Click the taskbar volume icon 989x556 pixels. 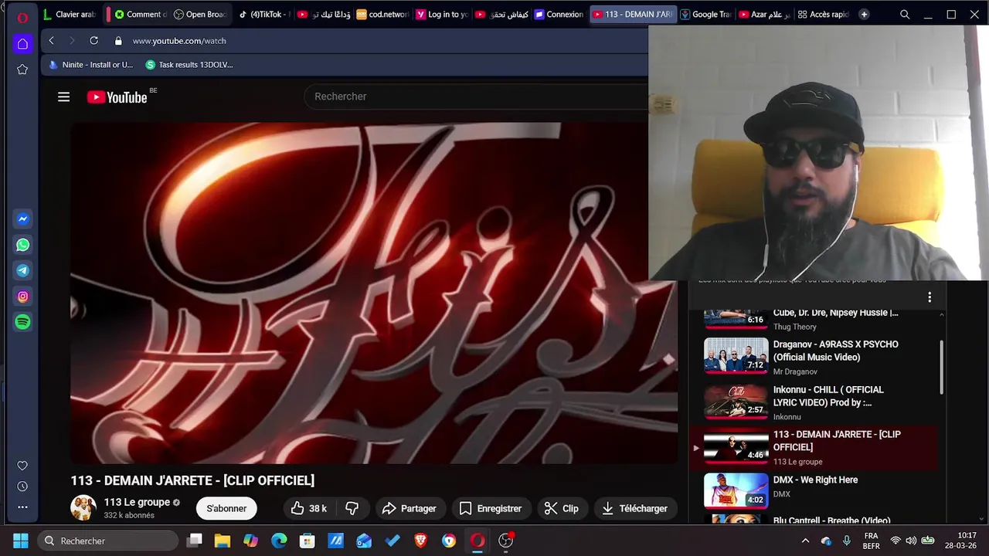click(911, 541)
